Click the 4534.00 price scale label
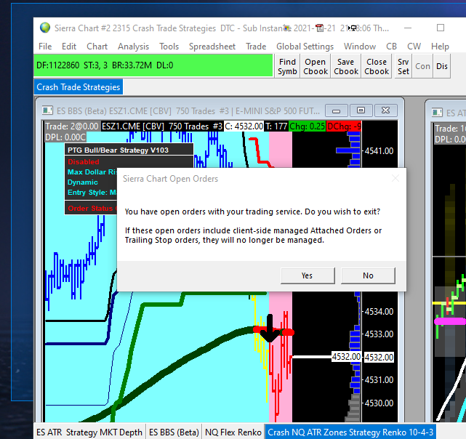Viewport: 466px width, 439px height. (x=379, y=312)
